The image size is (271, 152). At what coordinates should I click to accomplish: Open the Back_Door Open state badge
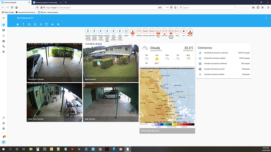(152, 31)
